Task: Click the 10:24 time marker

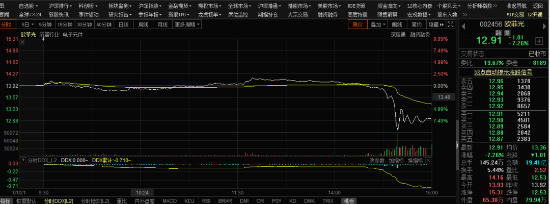Action: [x=143, y=192]
